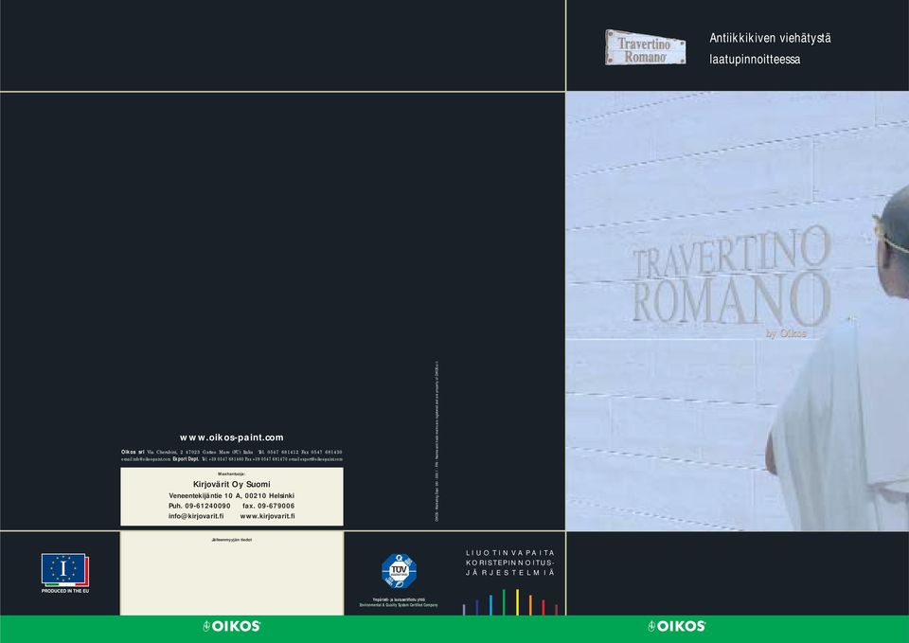Click the OIKOS logo under the front cover
909x643 pixels.
point(676,626)
